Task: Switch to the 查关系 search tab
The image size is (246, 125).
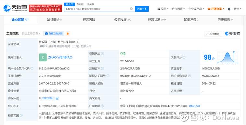Action: click(x=91, y=4)
